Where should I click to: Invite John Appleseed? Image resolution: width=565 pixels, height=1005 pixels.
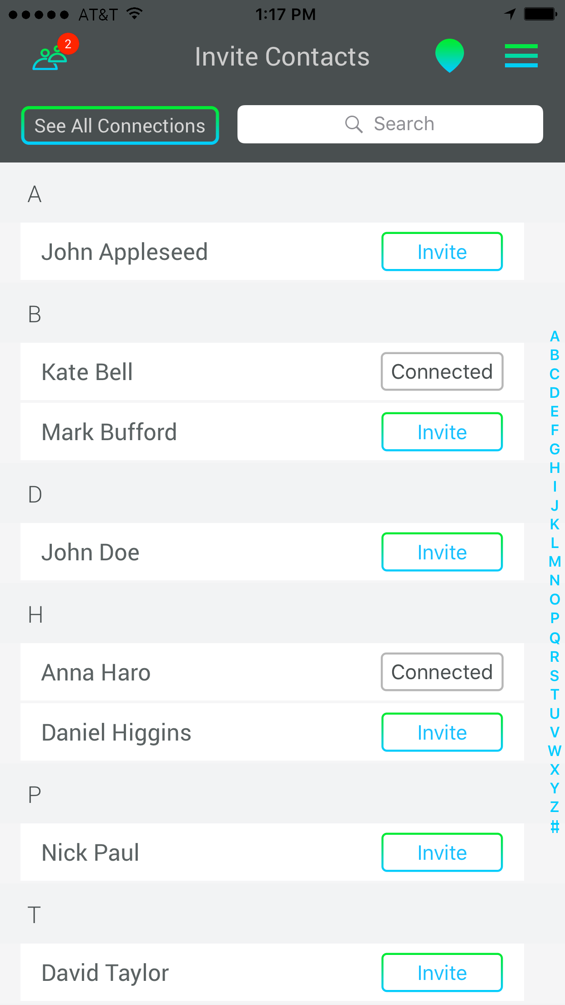coord(442,252)
